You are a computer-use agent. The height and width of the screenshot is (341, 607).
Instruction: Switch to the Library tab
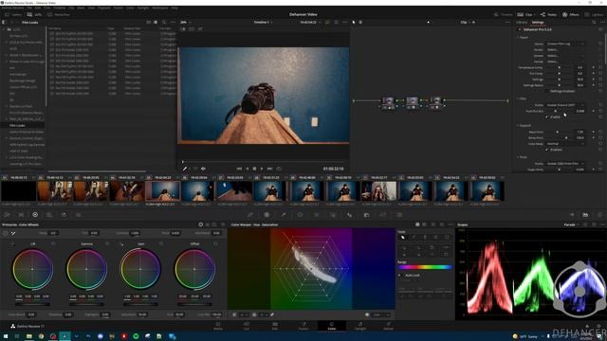coord(522,23)
